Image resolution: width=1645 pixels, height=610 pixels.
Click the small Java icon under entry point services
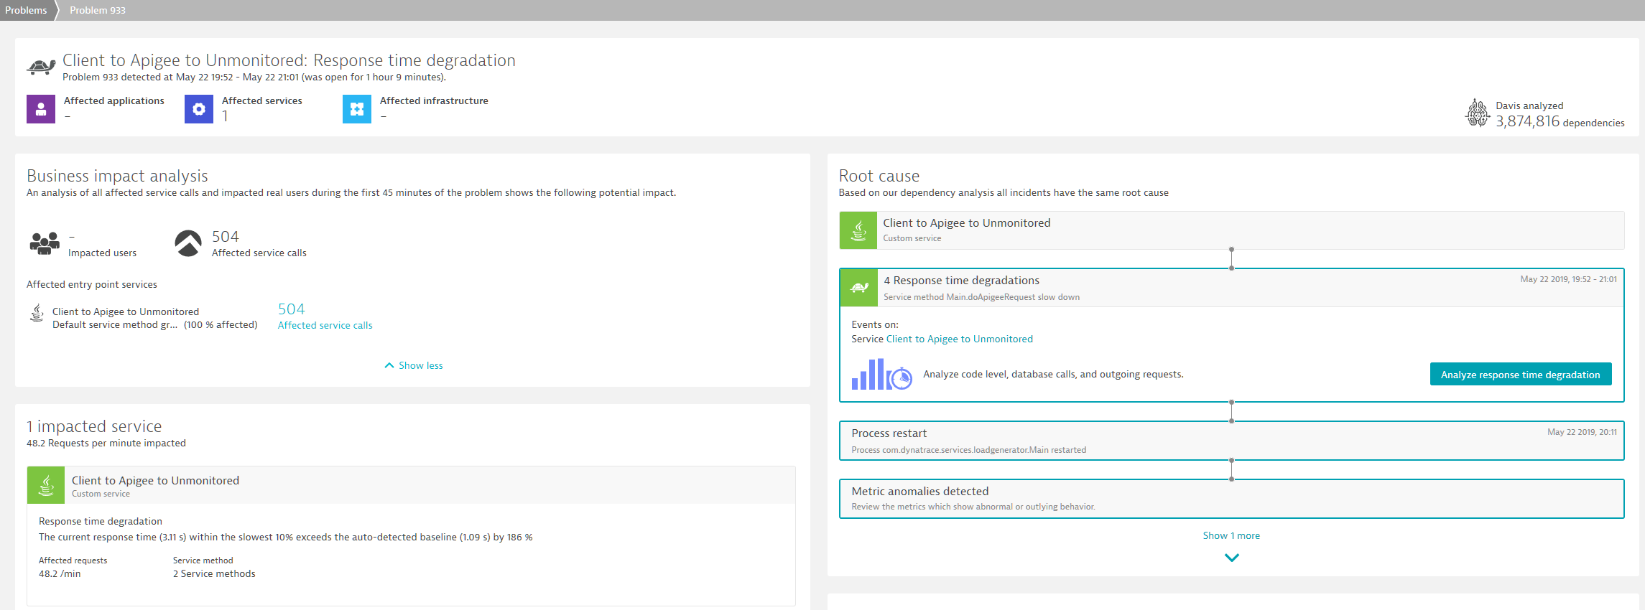(x=37, y=313)
